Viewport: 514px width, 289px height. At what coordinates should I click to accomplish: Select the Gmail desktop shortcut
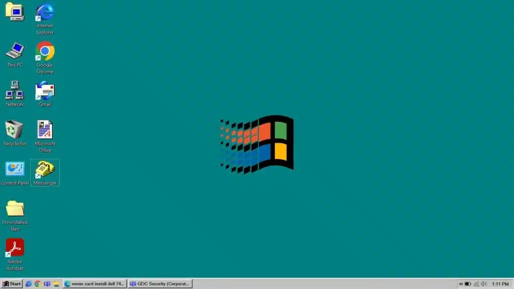[x=45, y=94]
